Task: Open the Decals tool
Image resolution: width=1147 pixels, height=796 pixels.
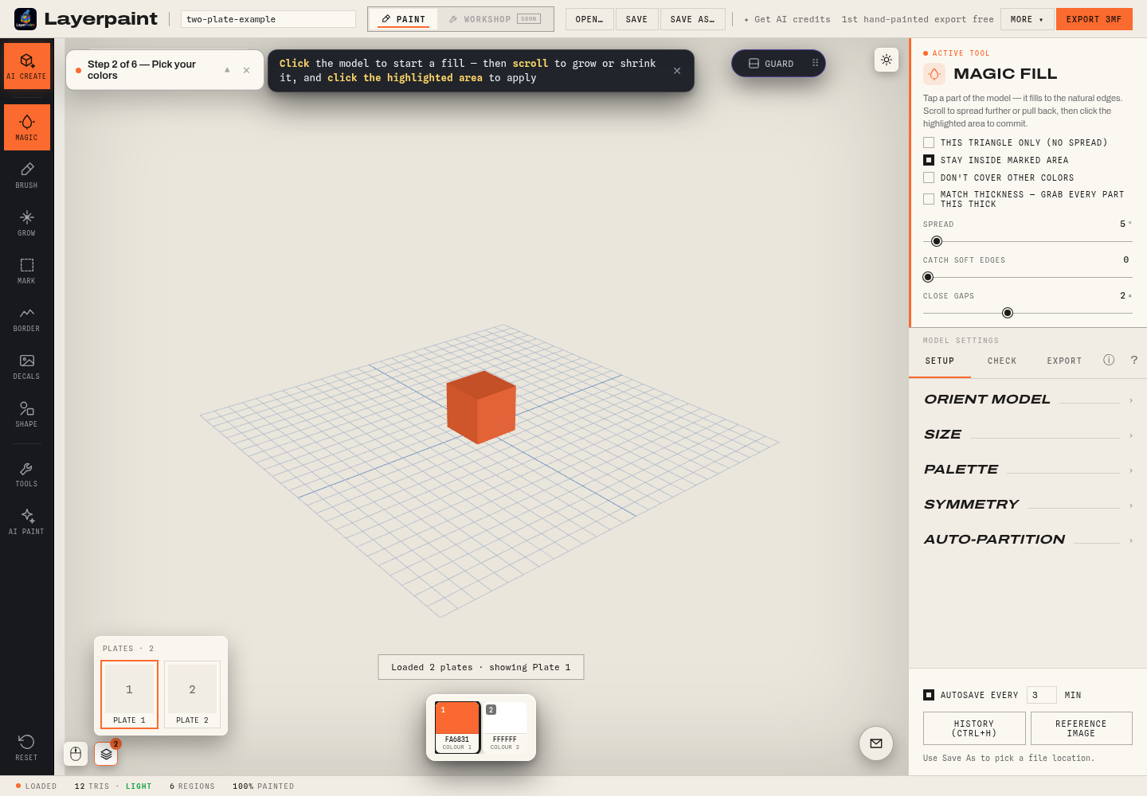Action: 27,366
